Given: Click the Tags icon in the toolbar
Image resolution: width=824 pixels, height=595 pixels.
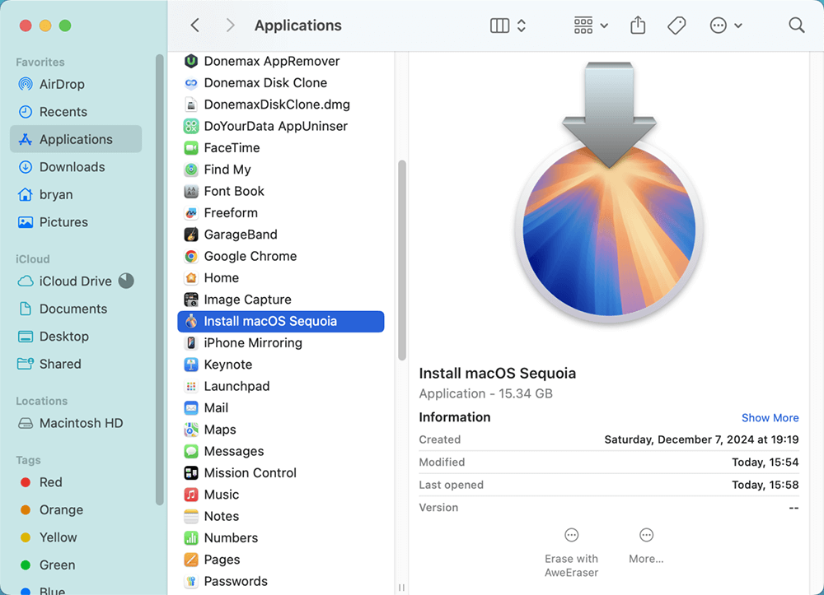Looking at the screenshot, I should tap(677, 25).
